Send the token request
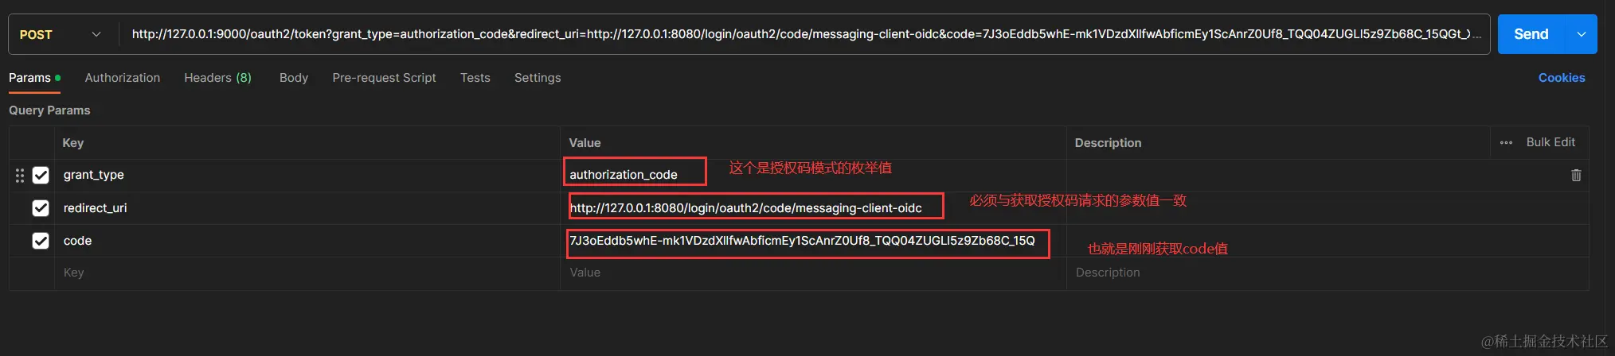 (1531, 34)
